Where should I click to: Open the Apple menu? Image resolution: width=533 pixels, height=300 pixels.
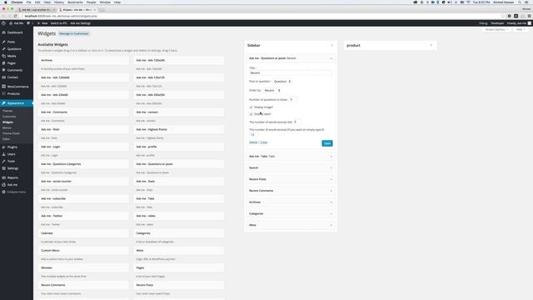pyautogui.click(x=5, y=2)
